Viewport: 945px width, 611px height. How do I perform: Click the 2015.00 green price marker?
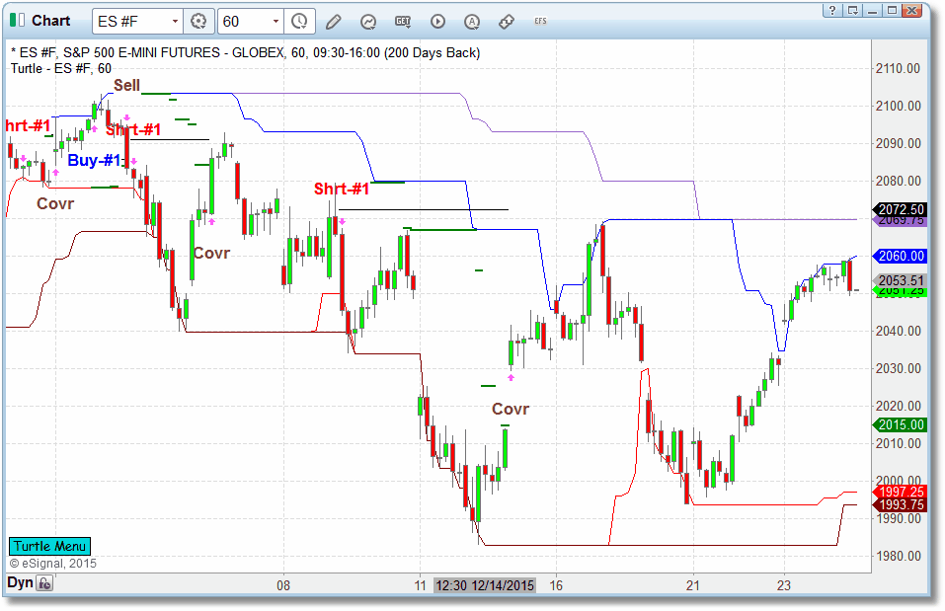[901, 424]
